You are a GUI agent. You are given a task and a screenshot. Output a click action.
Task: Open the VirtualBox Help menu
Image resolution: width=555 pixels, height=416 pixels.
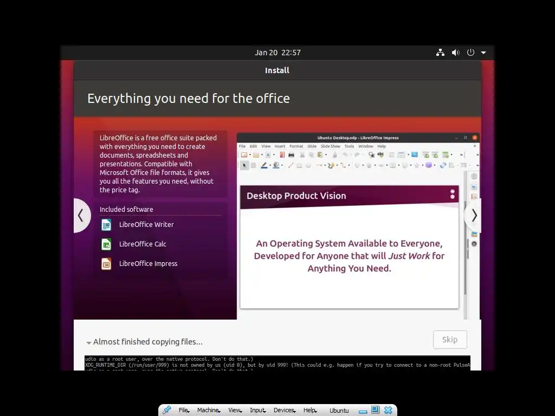pyautogui.click(x=309, y=410)
